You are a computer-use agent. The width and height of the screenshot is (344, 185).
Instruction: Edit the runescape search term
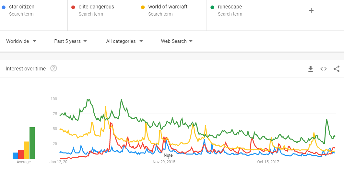[230, 7]
